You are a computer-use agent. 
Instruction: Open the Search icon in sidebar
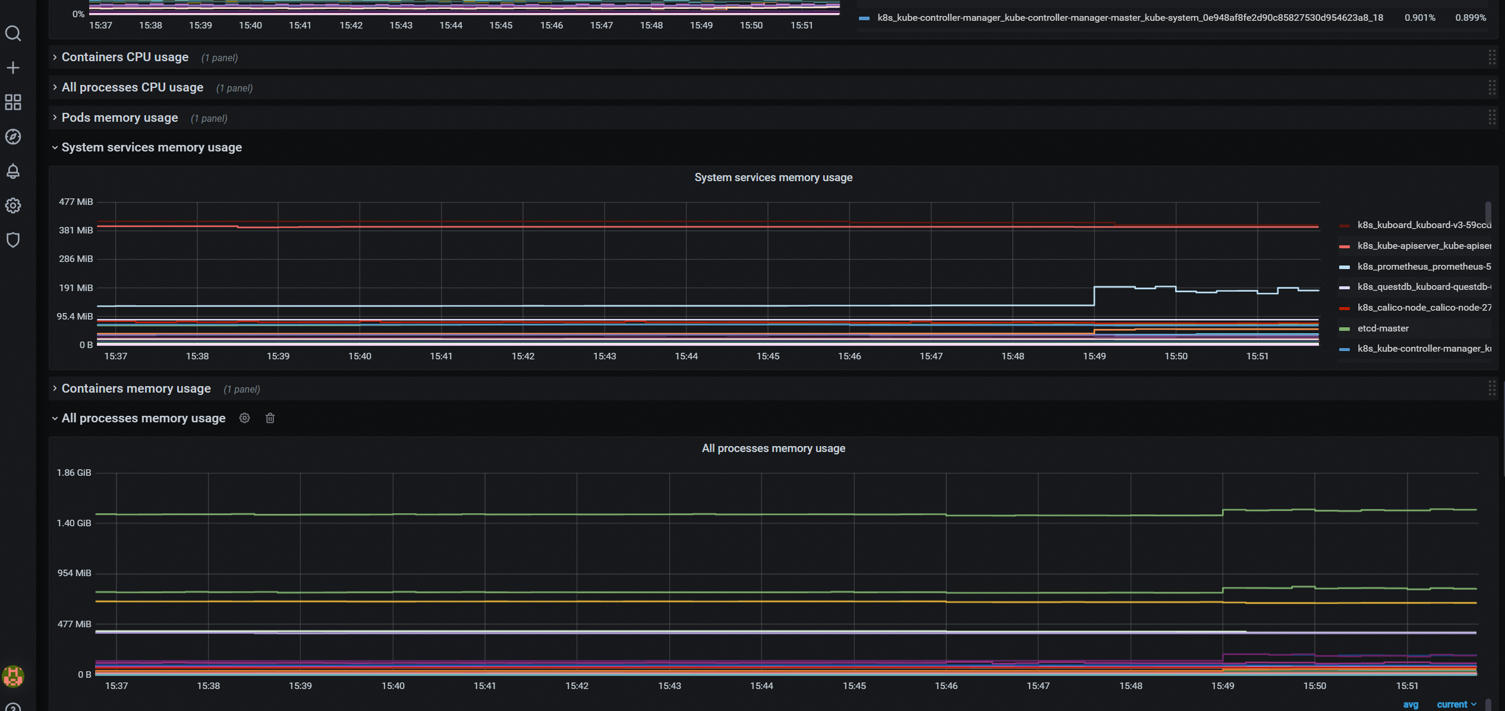(13, 34)
